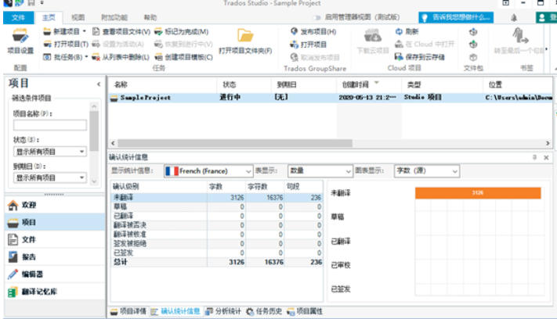Screen dimensions: 557x319
Task: Click the 项目名称 filter input field
Action: click(x=49, y=125)
